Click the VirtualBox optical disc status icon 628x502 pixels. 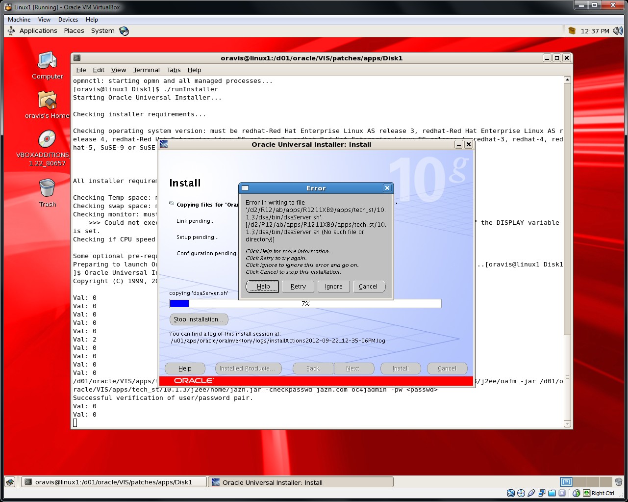coord(521,493)
